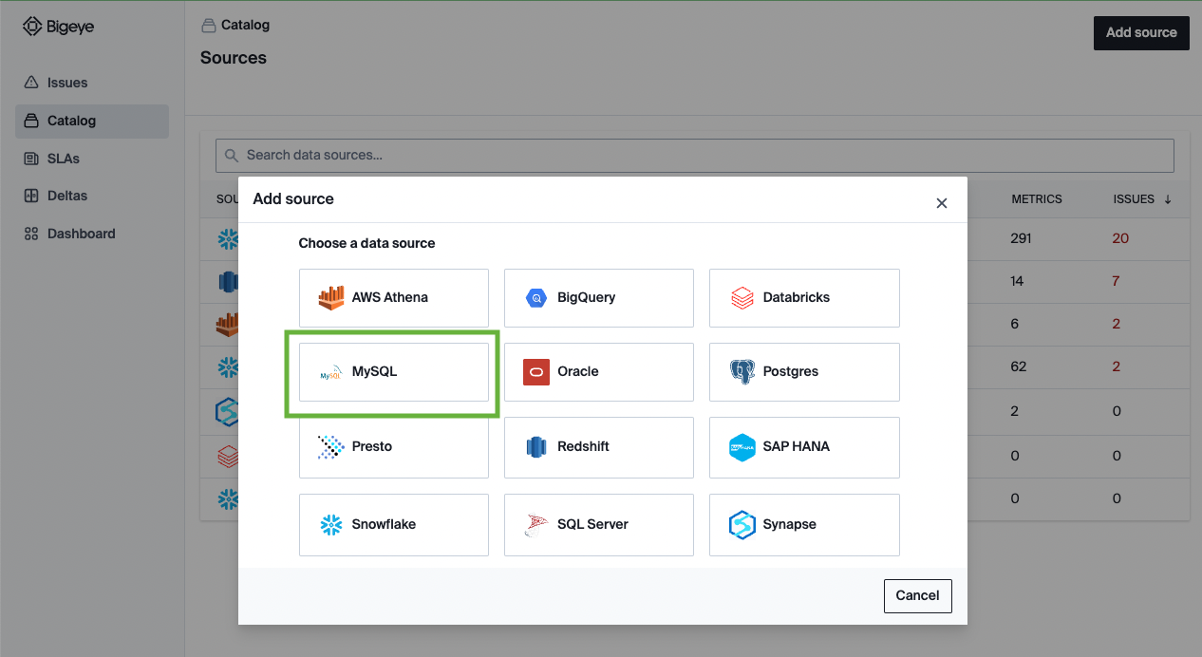Open Catalog in the sidebar

pos(92,121)
